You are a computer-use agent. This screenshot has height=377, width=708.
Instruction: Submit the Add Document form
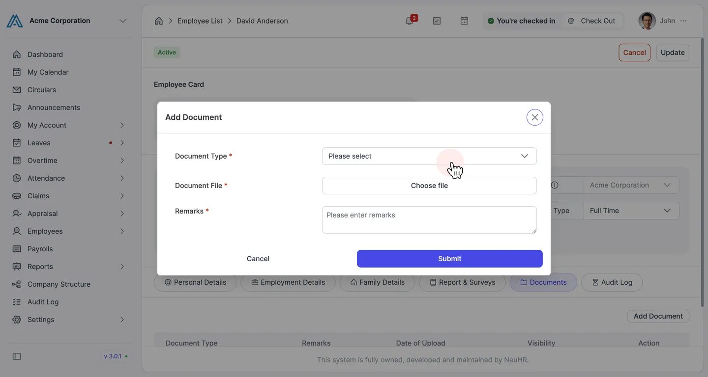tap(450, 259)
